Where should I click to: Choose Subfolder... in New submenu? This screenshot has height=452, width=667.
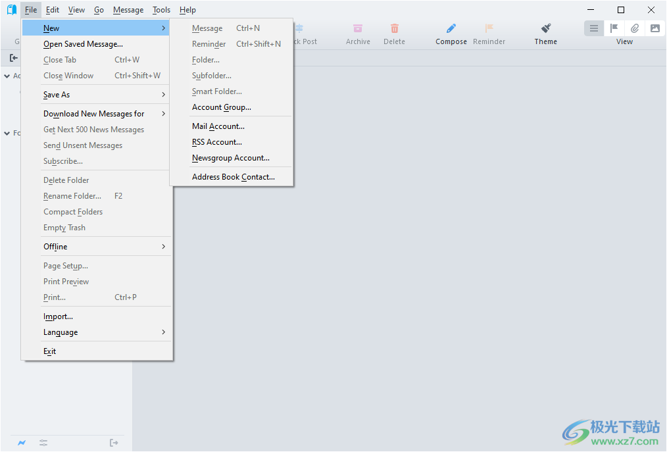point(232,76)
